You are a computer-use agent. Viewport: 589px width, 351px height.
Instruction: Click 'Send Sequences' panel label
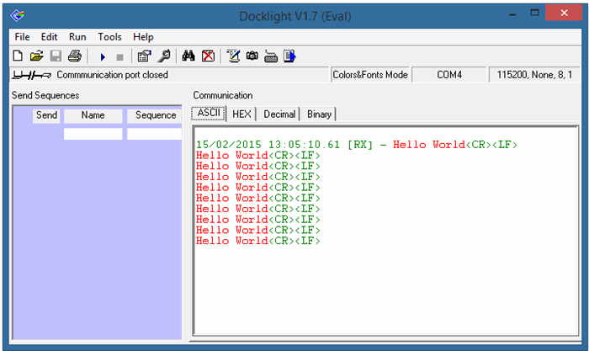point(45,95)
